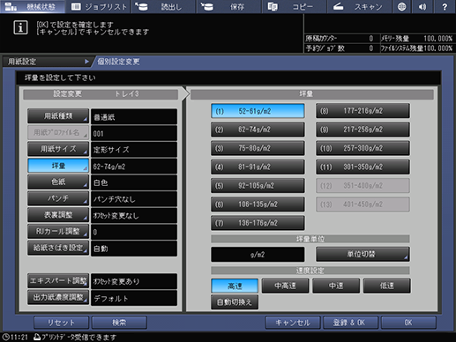Viewport: 456px width, 342px height.
Task: Confirm settings with the OK button
Action: tap(408, 323)
